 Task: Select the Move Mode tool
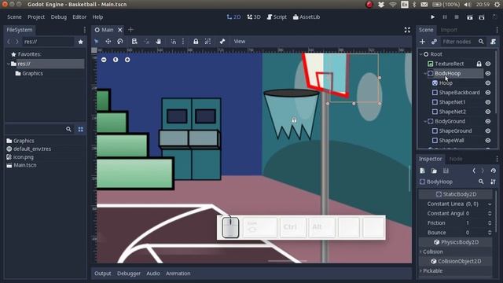pyautogui.click(x=108, y=42)
